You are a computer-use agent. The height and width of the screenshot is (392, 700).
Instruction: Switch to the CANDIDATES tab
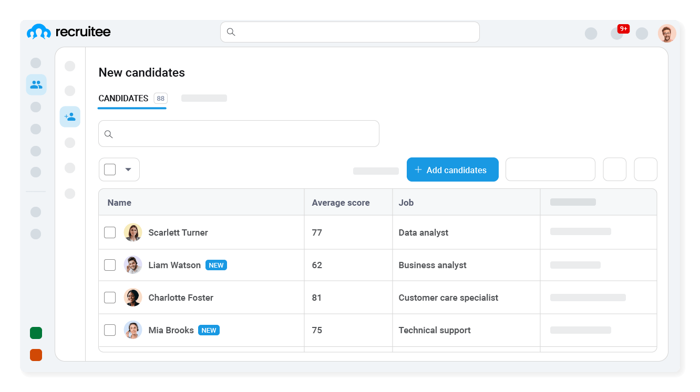(x=123, y=98)
